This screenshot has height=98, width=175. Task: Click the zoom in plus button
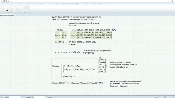tap(171, 97)
